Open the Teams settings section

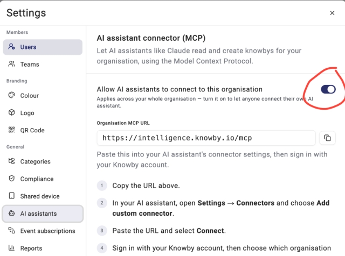[x=43, y=65]
